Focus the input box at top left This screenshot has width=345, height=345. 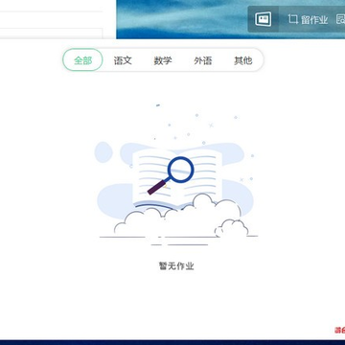51,34
